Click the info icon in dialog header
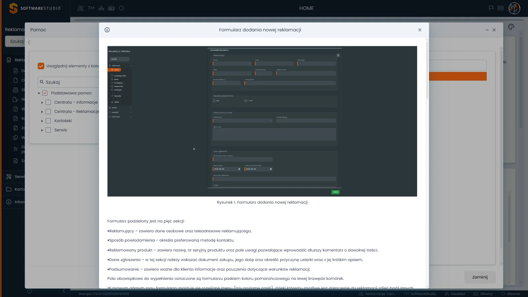Screen dimensions: 528x297 tap(107, 30)
